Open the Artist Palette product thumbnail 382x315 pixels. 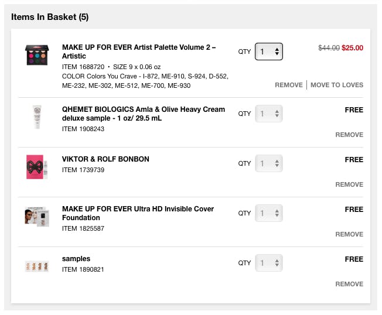[37, 55]
